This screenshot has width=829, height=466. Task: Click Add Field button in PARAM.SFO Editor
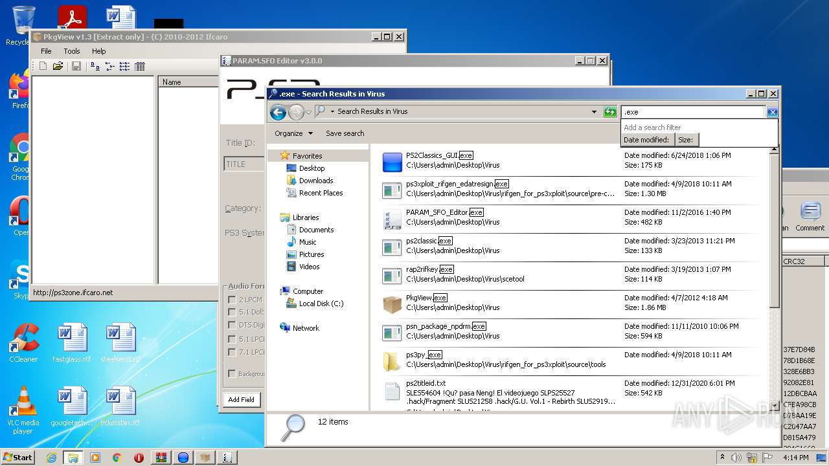pos(241,400)
